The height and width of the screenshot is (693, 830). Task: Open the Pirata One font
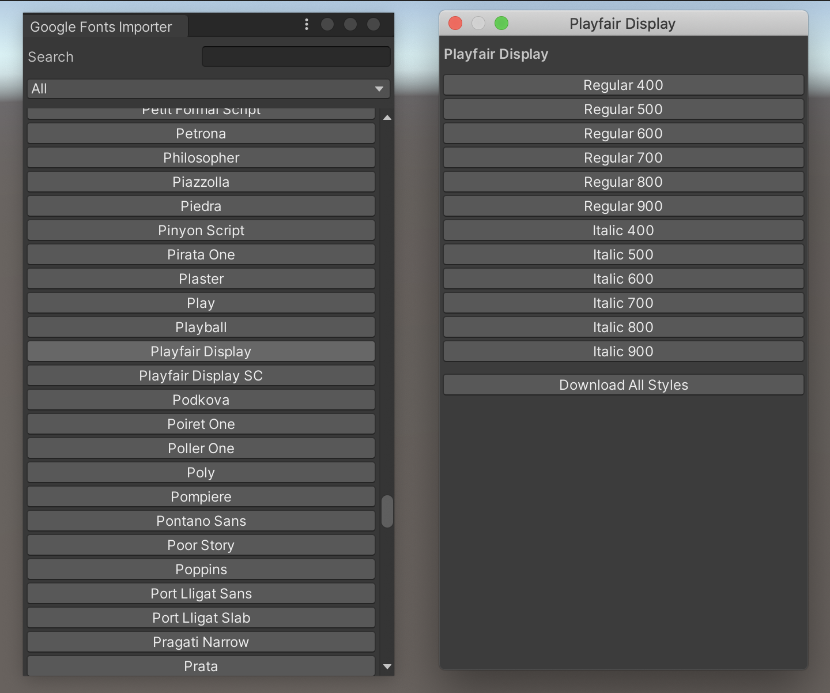coord(201,255)
